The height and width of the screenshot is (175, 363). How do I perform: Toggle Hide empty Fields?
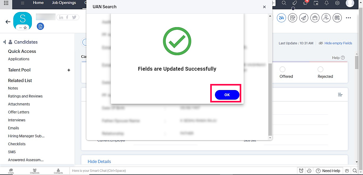tap(335, 43)
